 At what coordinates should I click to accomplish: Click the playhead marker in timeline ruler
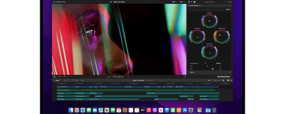pyautogui.click(x=198, y=83)
